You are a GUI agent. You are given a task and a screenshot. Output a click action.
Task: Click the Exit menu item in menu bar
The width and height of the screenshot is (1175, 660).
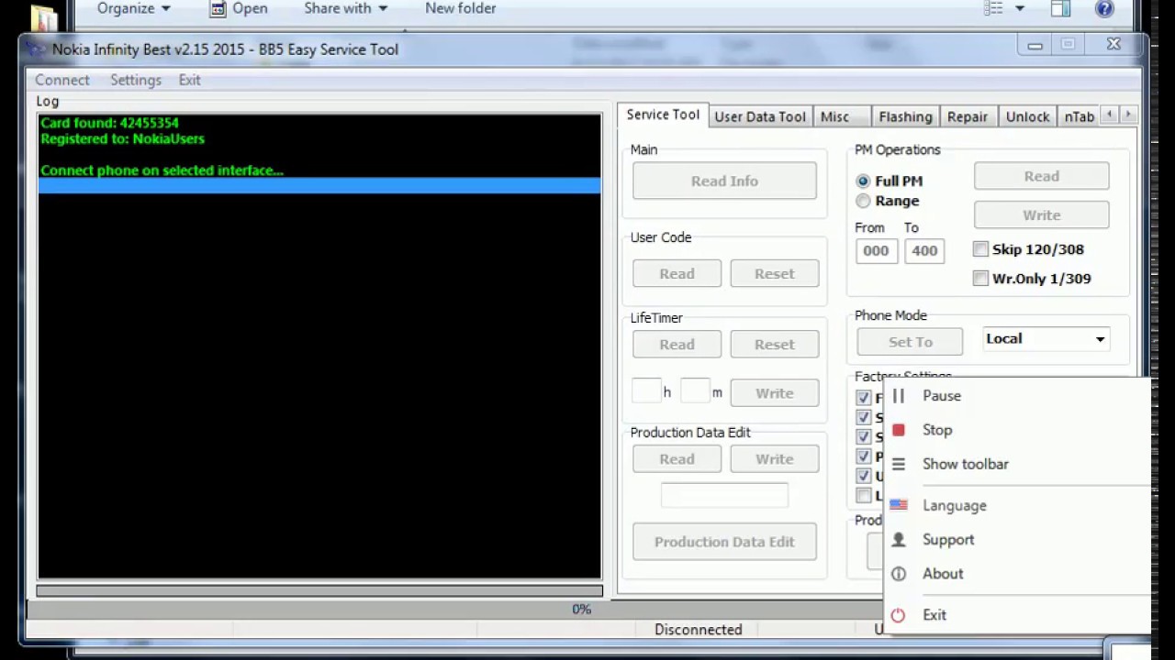coord(189,80)
